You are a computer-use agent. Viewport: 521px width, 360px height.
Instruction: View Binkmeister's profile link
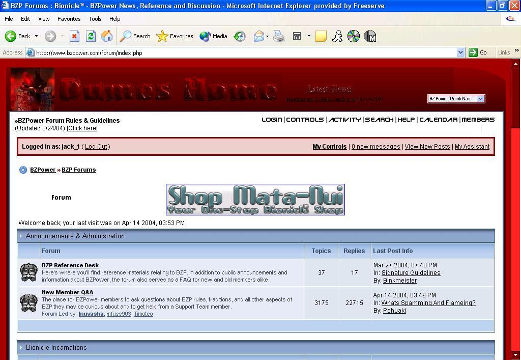click(x=400, y=281)
